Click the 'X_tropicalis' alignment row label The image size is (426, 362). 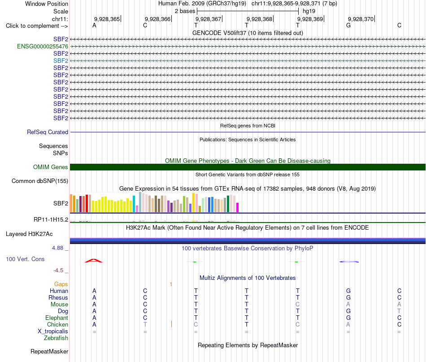coord(53,331)
